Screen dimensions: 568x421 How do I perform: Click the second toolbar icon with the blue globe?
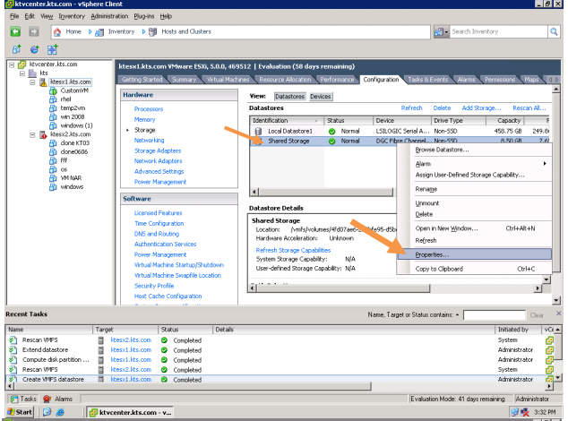tap(34, 49)
